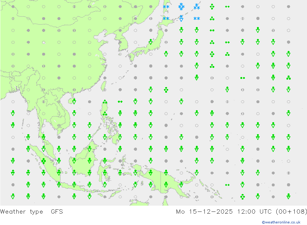
Task: Click the two-dot rain symbol near Solomon Islands
Action: pyautogui.click(x=227, y=185)
